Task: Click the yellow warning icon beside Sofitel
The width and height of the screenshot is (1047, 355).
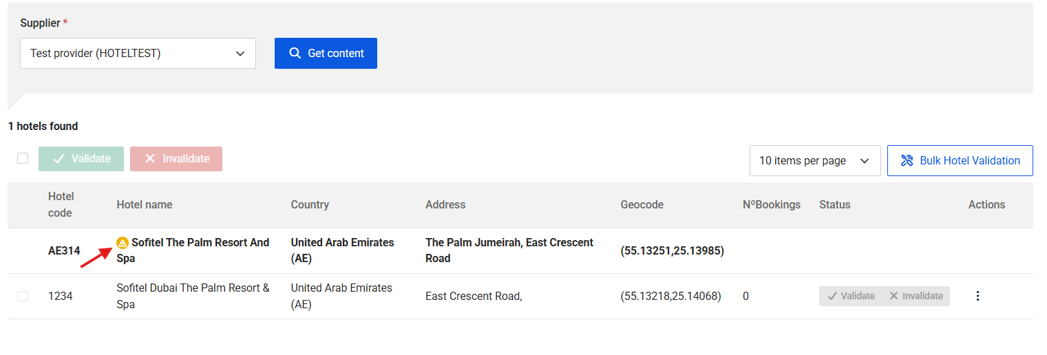Action: pos(123,242)
